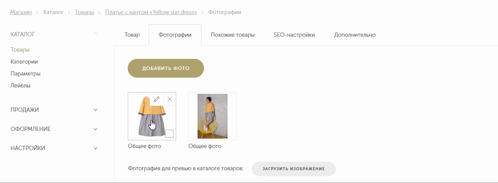The width and height of the screenshot is (498, 183).
Task: Go to the SEO-настройки tab
Action: click(x=294, y=35)
